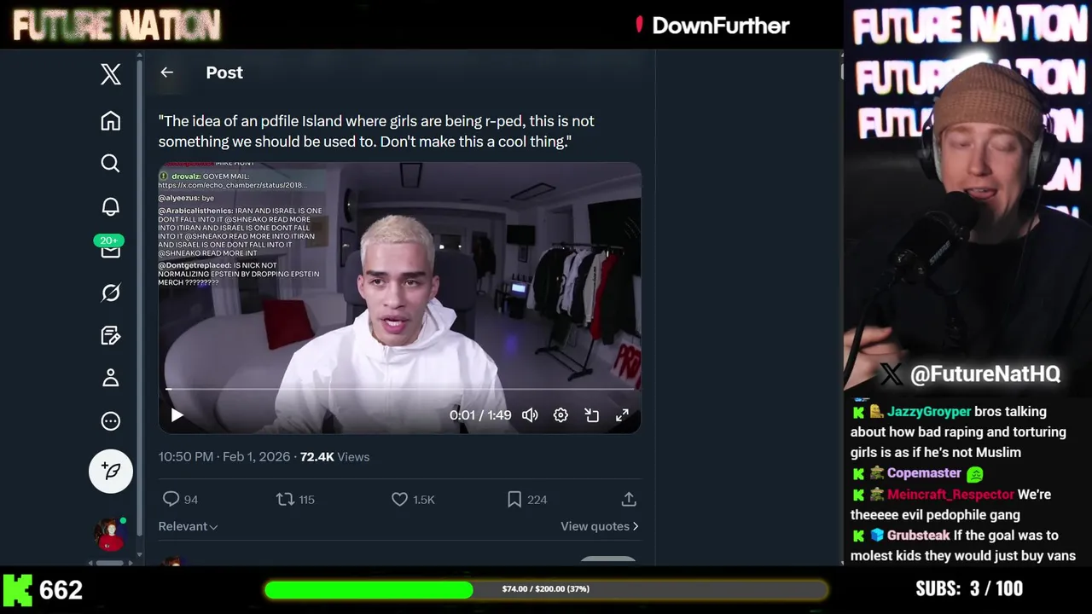Open the More circle menu
Screen dimensions: 1092x614
(x=111, y=420)
